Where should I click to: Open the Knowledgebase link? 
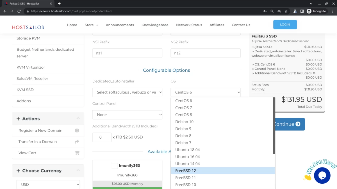click(155, 25)
